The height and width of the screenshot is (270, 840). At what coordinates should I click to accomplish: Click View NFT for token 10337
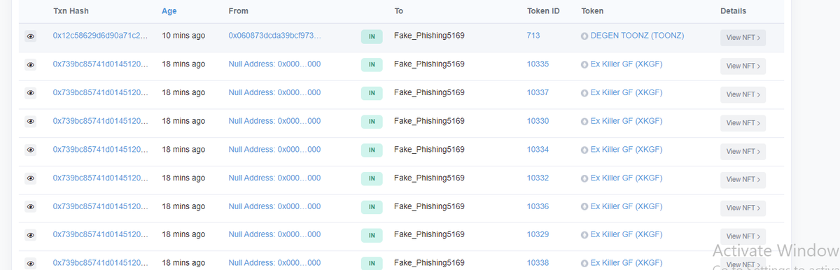pyautogui.click(x=743, y=94)
